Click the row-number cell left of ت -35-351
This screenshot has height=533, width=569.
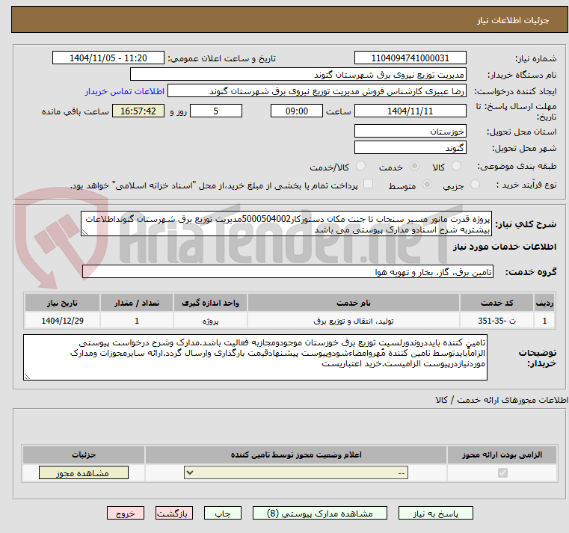[544, 321]
